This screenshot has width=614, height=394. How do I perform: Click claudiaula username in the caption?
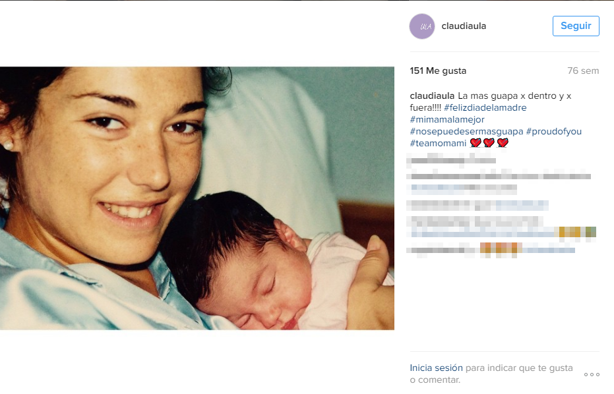432,96
